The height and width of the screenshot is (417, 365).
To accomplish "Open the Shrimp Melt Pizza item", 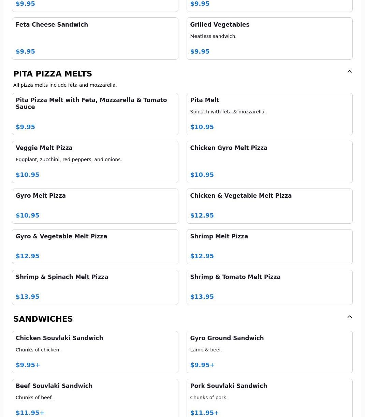I will (x=269, y=247).
